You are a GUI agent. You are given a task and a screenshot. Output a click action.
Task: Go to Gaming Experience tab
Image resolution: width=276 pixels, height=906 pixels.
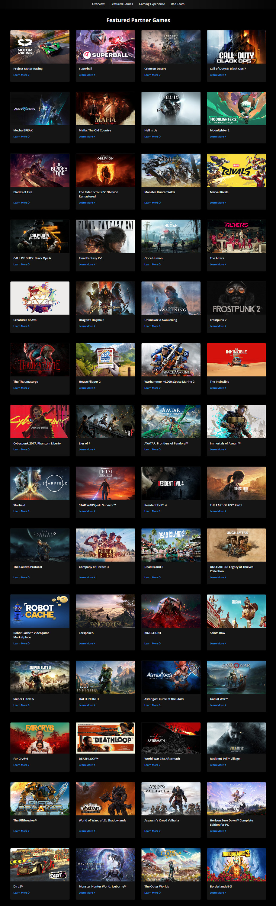(x=152, y=4)
